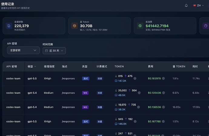Viewport: 209px width, 136px height.
Task: Click the 按量 badge in the $0.135436 row
Action: click(x=100, y=93)
